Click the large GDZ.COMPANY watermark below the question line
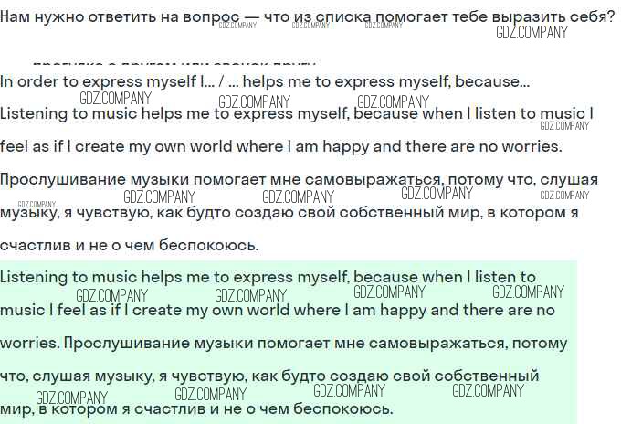 [532, 33]
